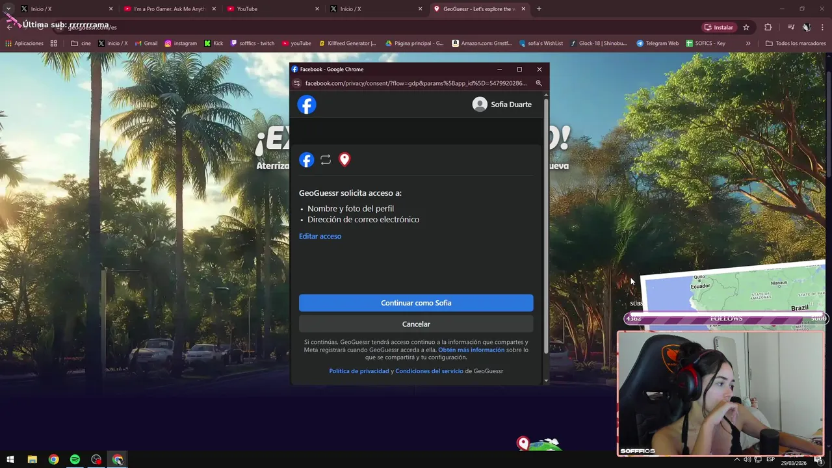Click Continuar como Sofia button
Screen dimensions: 832x468
(x=416, y=303)
